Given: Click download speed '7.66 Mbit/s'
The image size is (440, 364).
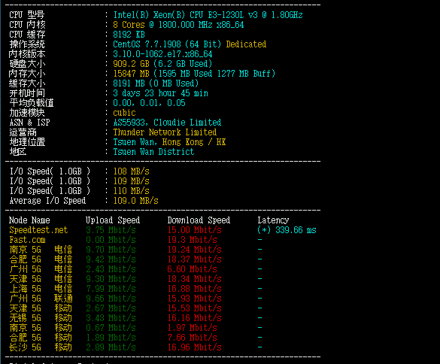Looking at the screenshot, I should coord(193,338).
